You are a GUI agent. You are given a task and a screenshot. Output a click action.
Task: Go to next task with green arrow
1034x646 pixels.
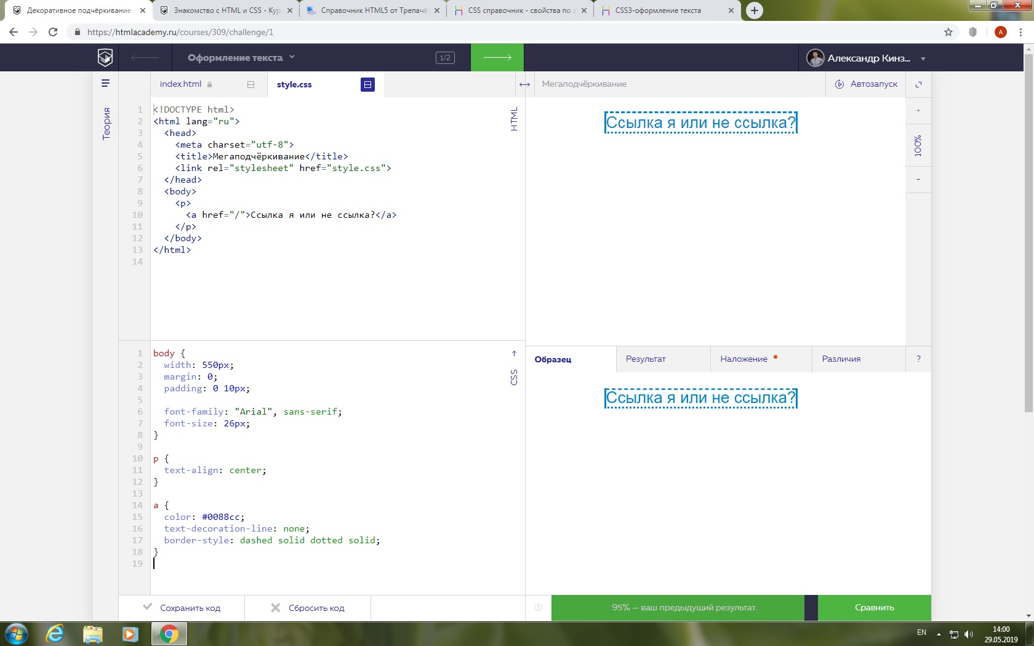click(x=497, y=57)
